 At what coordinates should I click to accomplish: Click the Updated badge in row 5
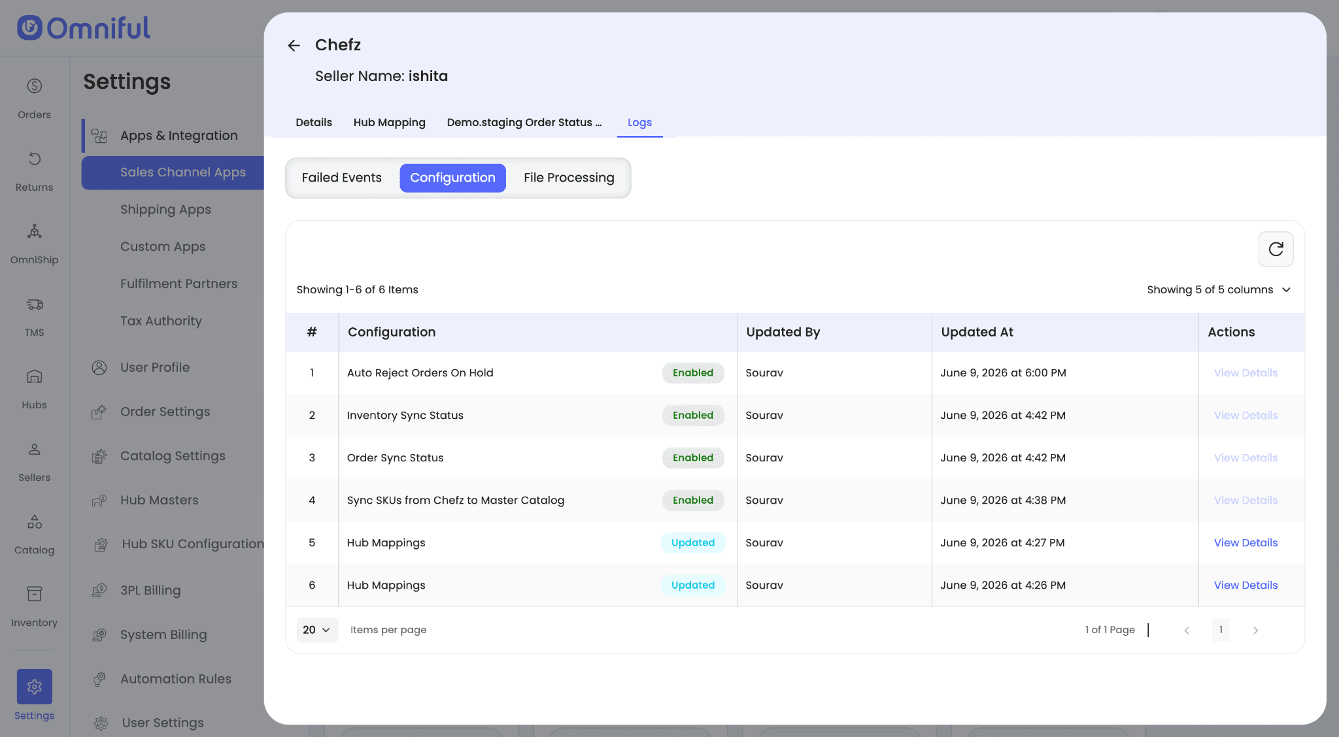tap(693, 543)
